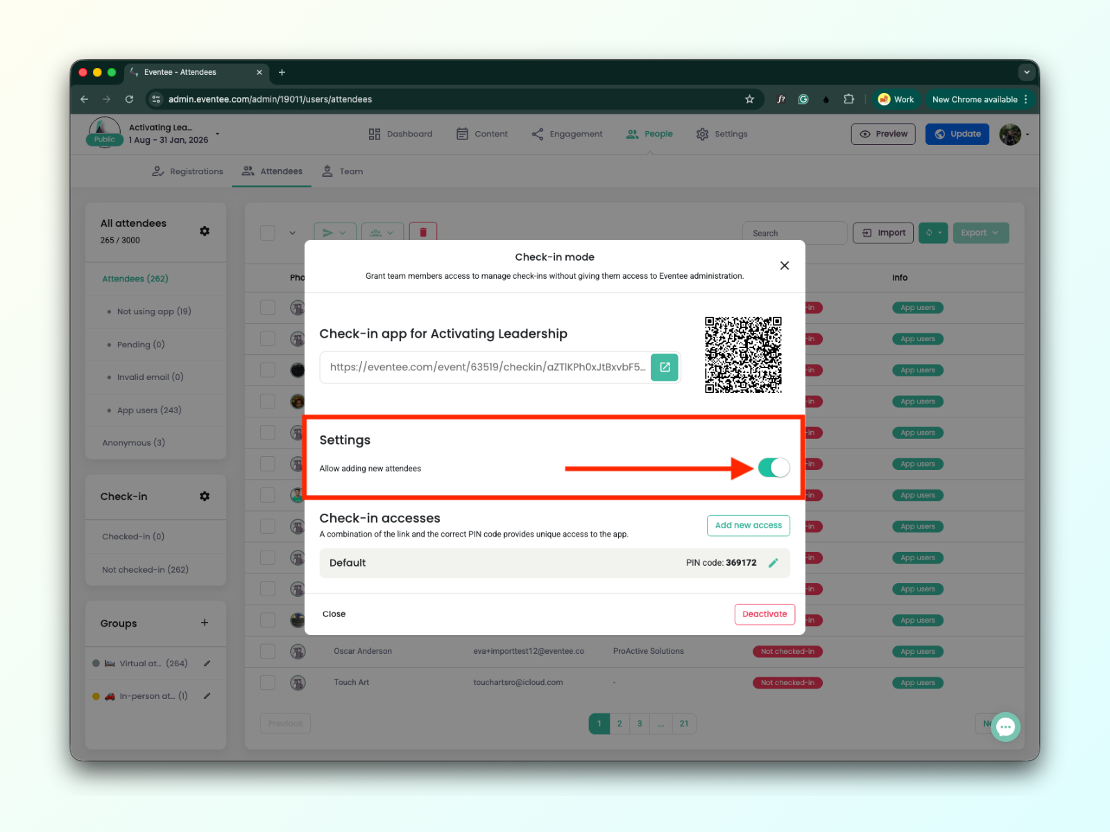This screenshot has height=832, width=1110.
Task: Open Chrome extensions puzzle icon
Action: tap(848, 99)
